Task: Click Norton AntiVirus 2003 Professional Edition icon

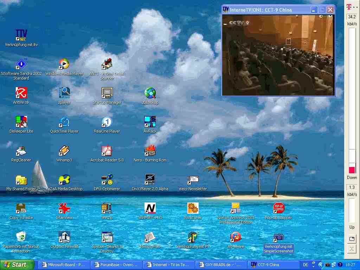Action: pos(236,208)
